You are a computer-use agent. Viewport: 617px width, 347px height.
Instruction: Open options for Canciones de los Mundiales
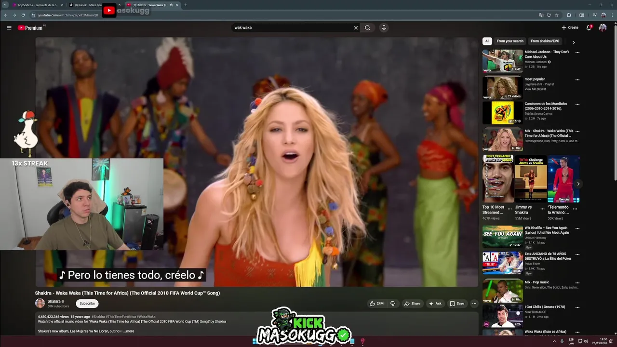pos(577,104)
